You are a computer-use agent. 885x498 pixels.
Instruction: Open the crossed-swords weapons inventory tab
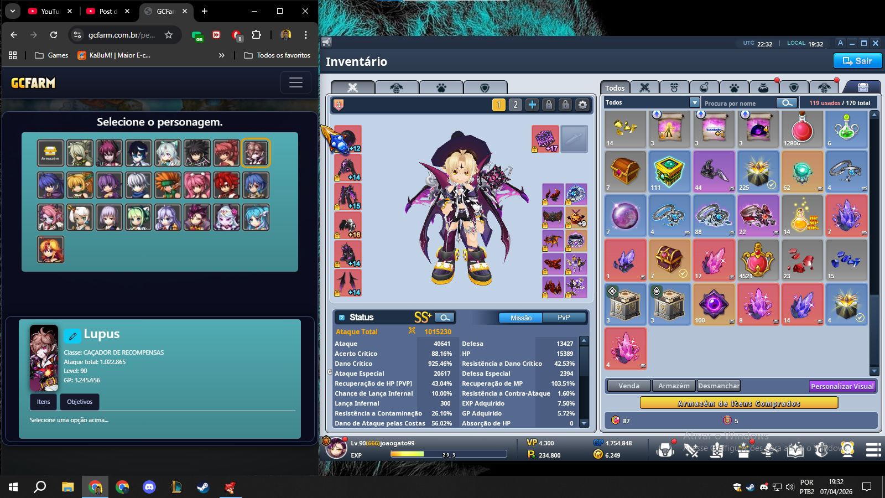pyautogui.click(x=644, y=87)
